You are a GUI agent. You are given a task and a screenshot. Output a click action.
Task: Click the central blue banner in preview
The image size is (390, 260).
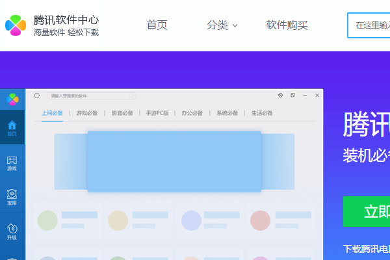click(x=174, y=161)
